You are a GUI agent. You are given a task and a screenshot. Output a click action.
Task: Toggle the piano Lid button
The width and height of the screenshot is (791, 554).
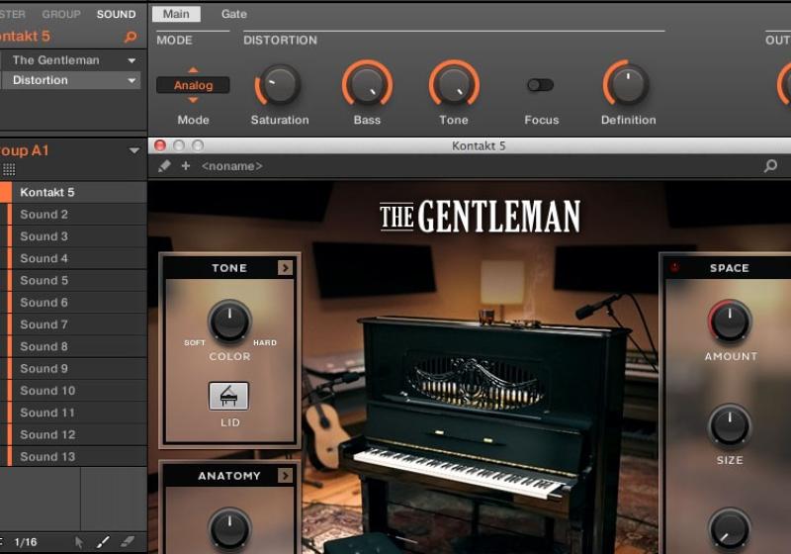click(228, 396)
